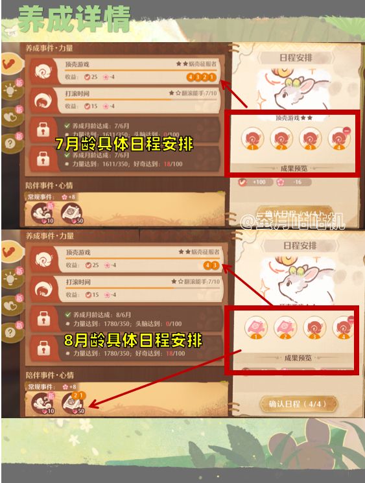Click 打滚时间 roll icon in top panel

43,100
